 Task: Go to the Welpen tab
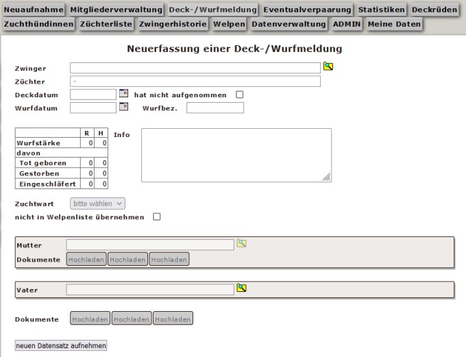229,24
